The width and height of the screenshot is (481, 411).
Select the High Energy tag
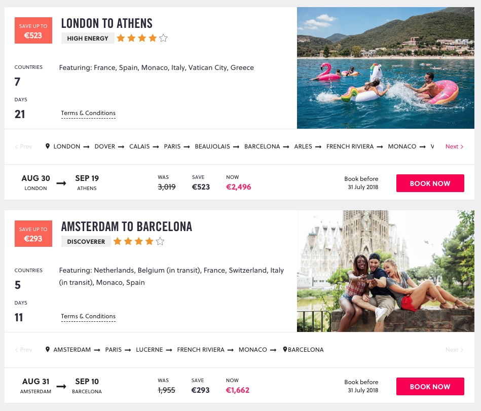[88, 38]
